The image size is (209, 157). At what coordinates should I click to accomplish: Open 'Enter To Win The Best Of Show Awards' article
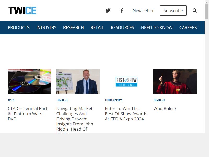tap(126, 114)
